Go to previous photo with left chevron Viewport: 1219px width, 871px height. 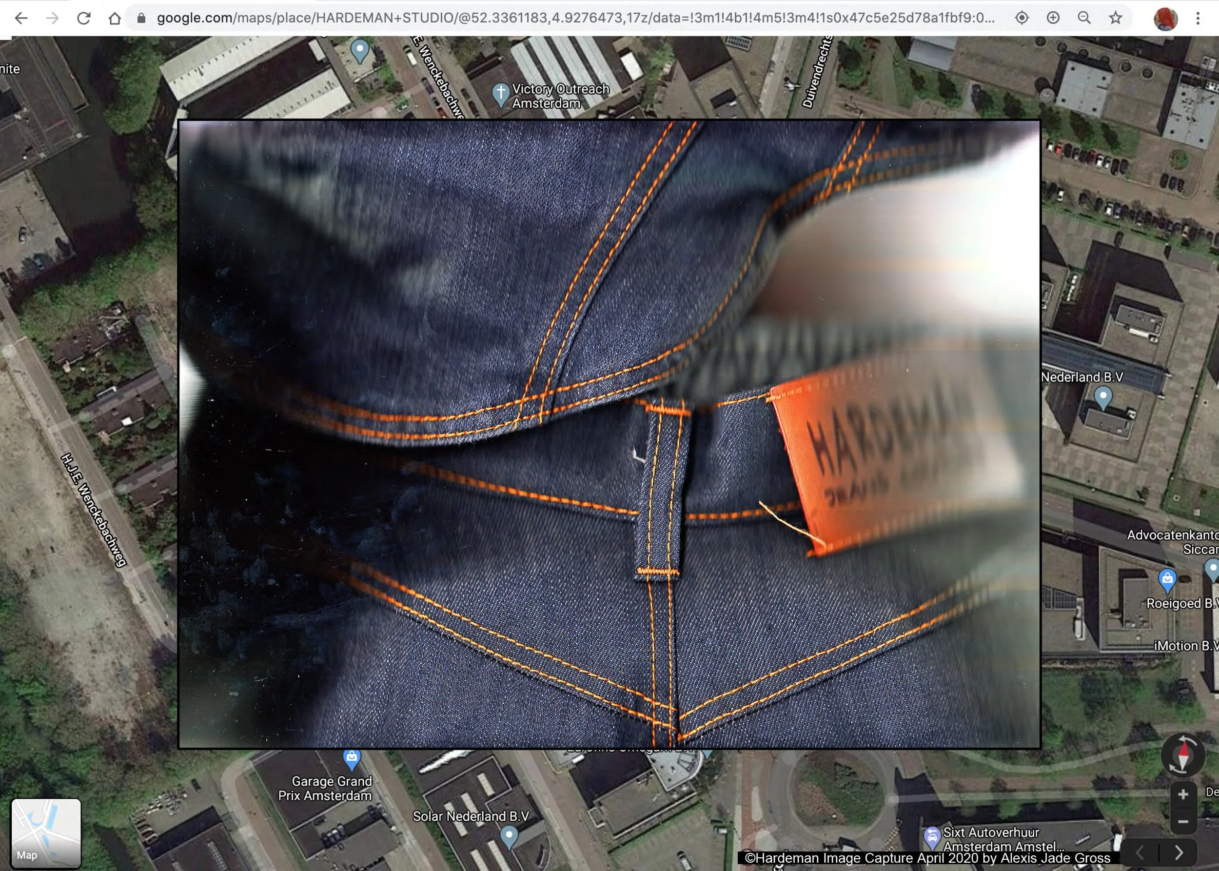(1140, 852)
